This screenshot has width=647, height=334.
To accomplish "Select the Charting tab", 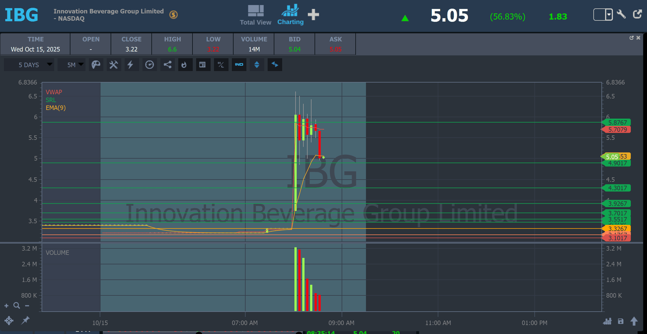I will [290, 15].
